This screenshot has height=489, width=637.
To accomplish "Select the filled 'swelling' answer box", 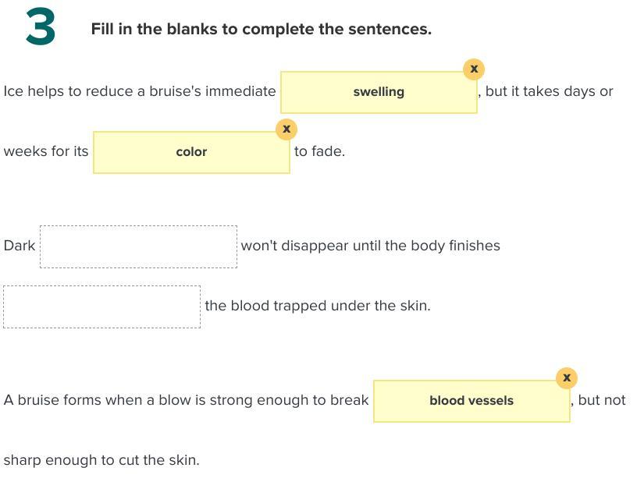I will 379,92.
